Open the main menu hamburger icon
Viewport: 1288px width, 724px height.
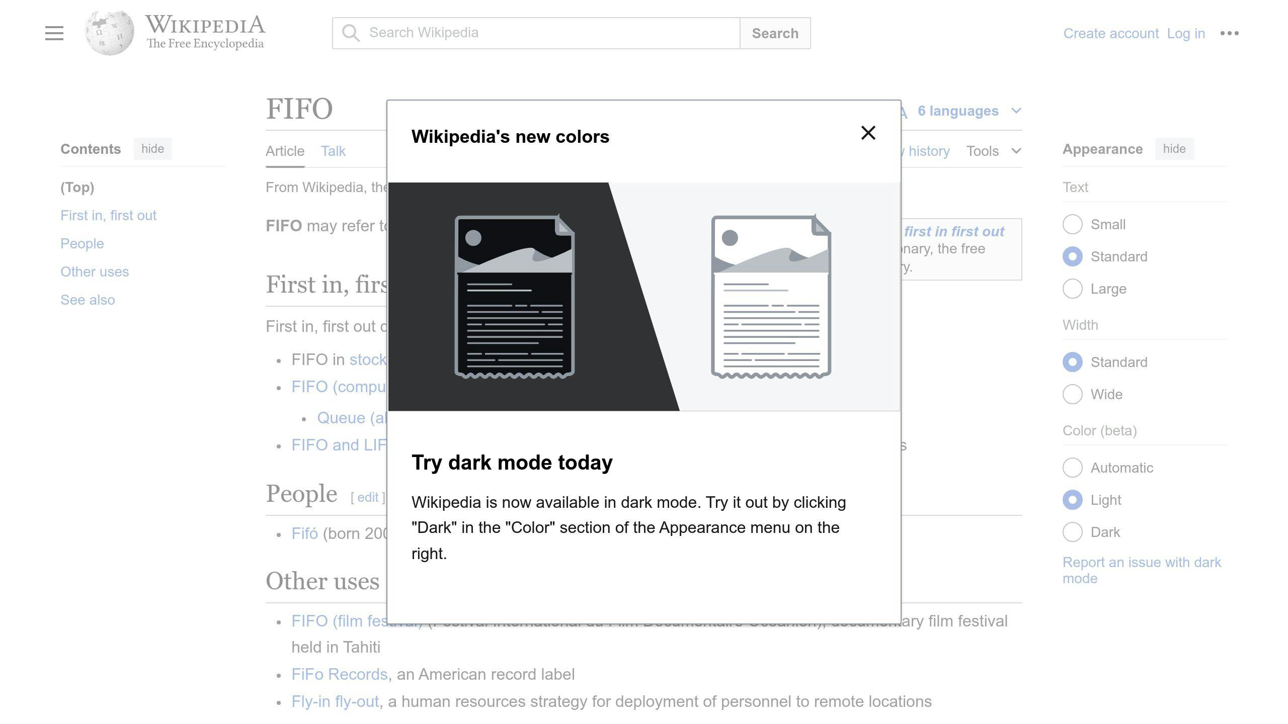click(x=54, y=33)
